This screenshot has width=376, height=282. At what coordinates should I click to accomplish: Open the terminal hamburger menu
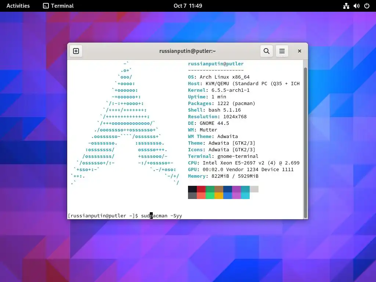pos(282,51)
